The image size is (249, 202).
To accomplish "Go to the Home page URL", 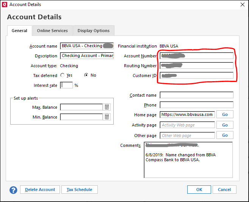I will point(225,114).
